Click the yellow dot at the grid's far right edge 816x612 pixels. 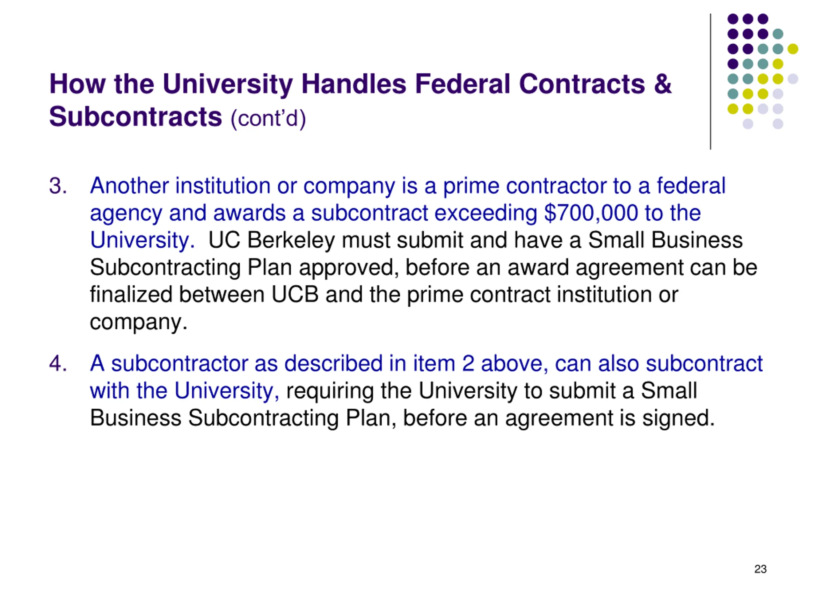coord(793,49)
